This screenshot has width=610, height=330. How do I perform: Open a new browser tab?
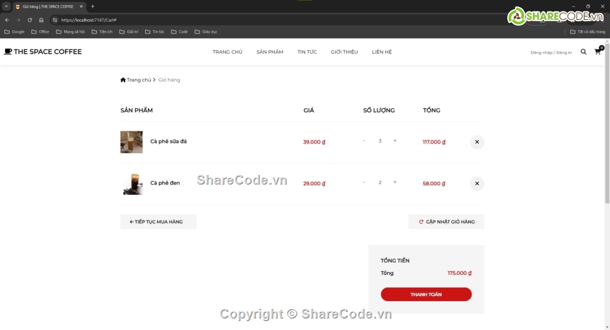pos(92,6)
